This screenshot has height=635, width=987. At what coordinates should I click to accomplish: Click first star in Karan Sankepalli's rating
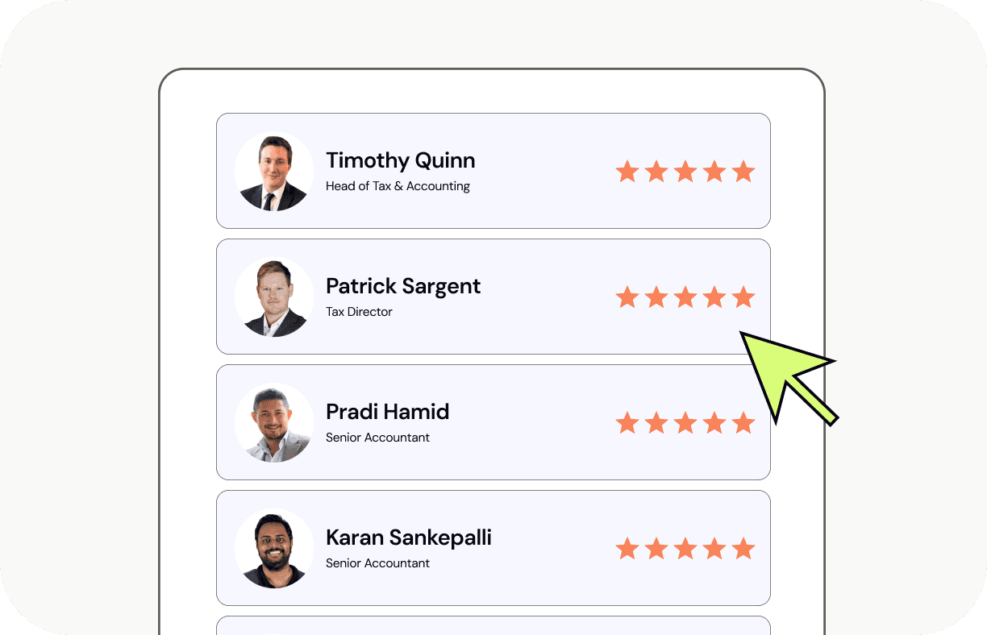point(627,549)
